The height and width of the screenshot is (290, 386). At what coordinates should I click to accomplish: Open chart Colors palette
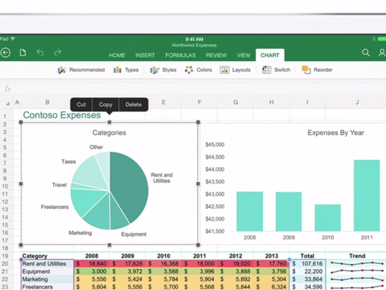[198, 70]
